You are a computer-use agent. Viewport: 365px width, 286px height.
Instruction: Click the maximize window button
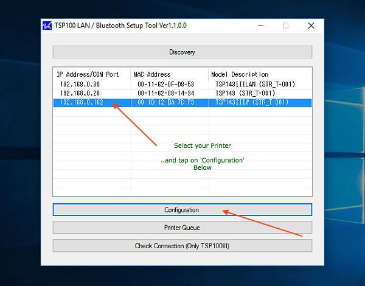click(x=286, y=26)
